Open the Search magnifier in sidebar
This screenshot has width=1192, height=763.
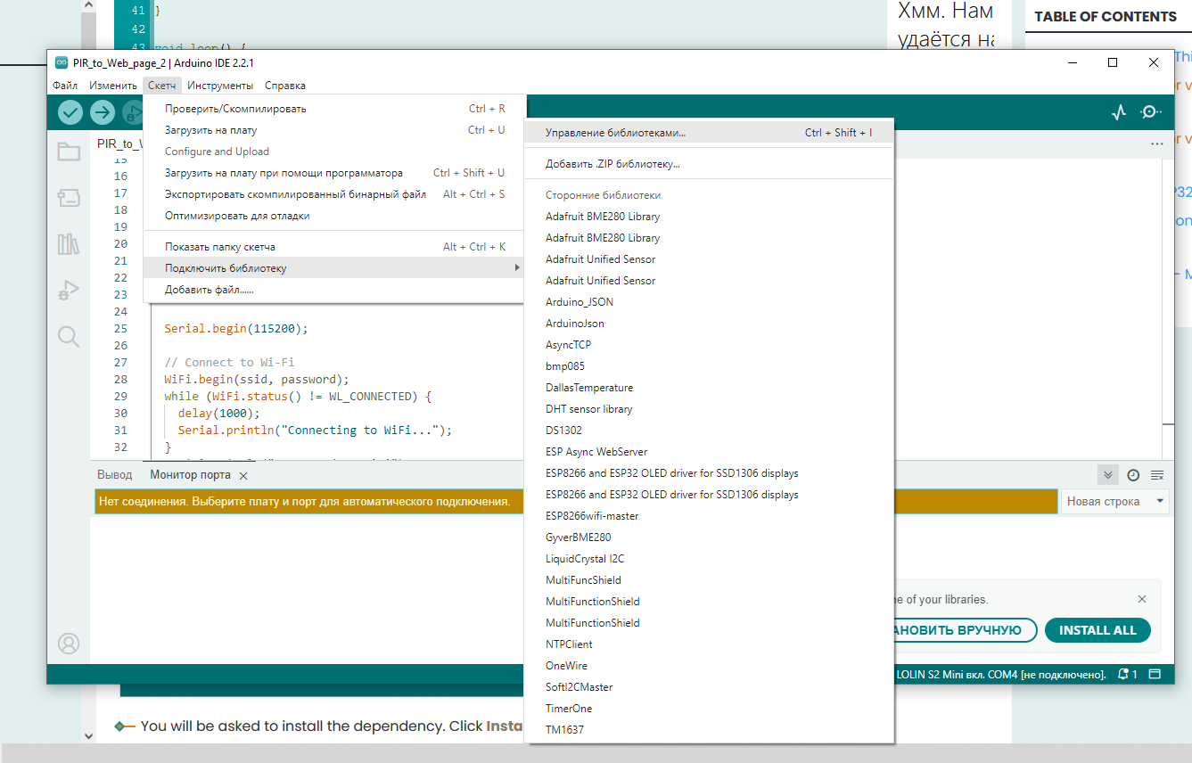pos(69,336)
